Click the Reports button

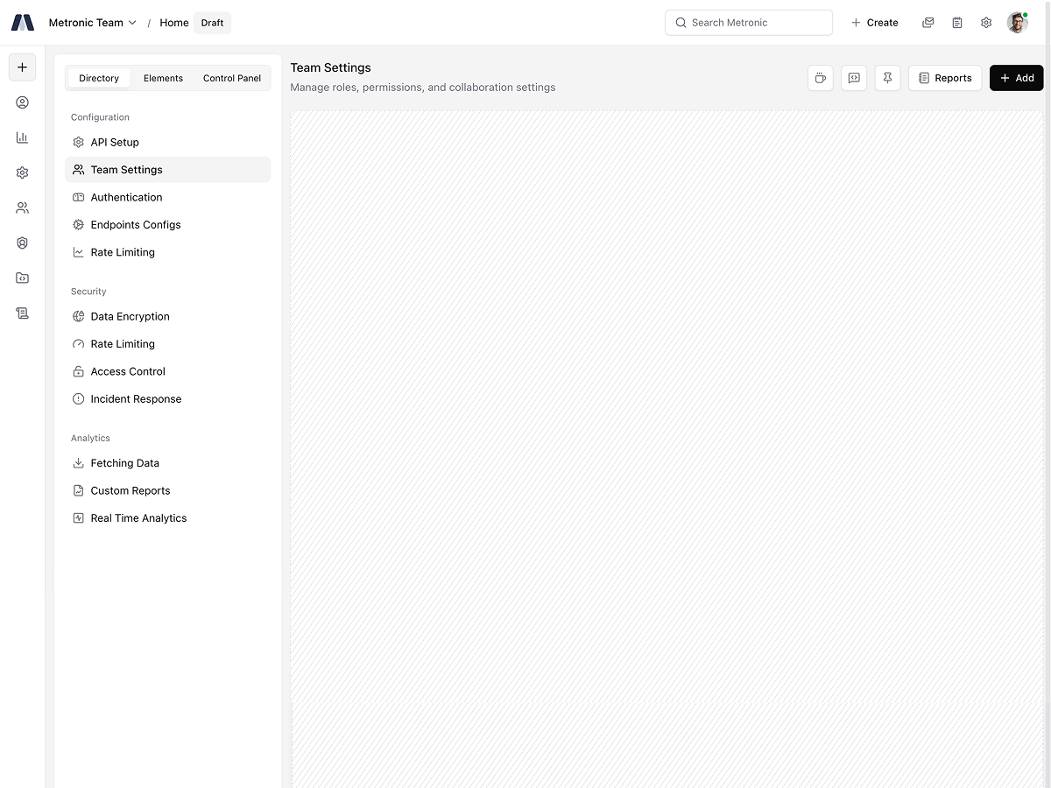[x=945, y=78]
